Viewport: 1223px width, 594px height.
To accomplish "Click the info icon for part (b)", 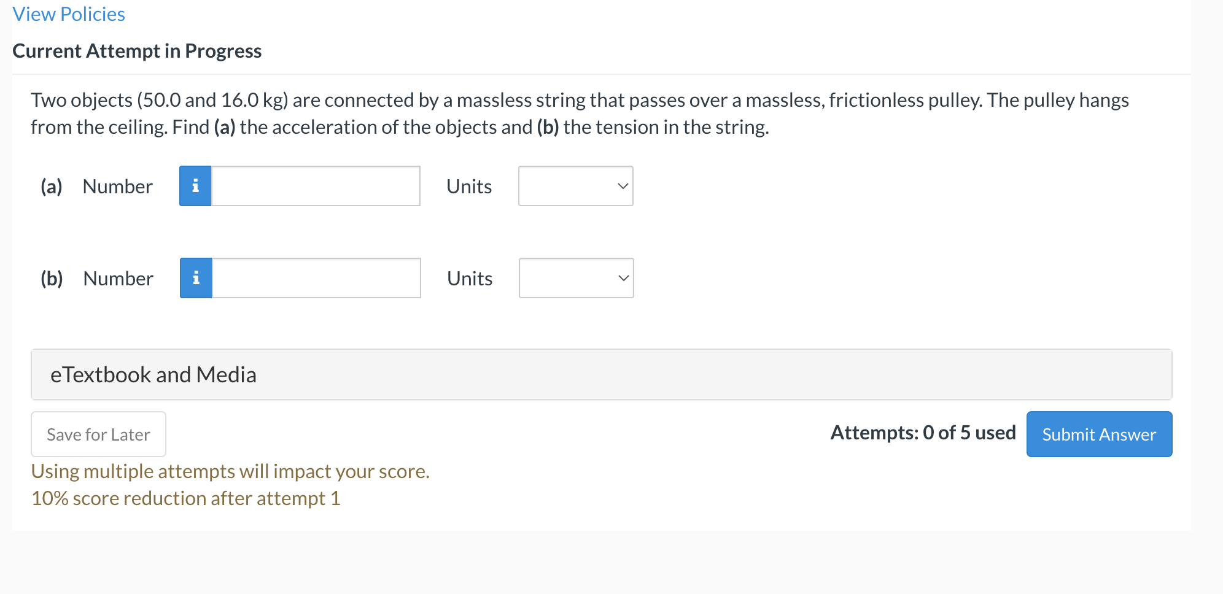I will pyautogui.click(x=196, y=278).
